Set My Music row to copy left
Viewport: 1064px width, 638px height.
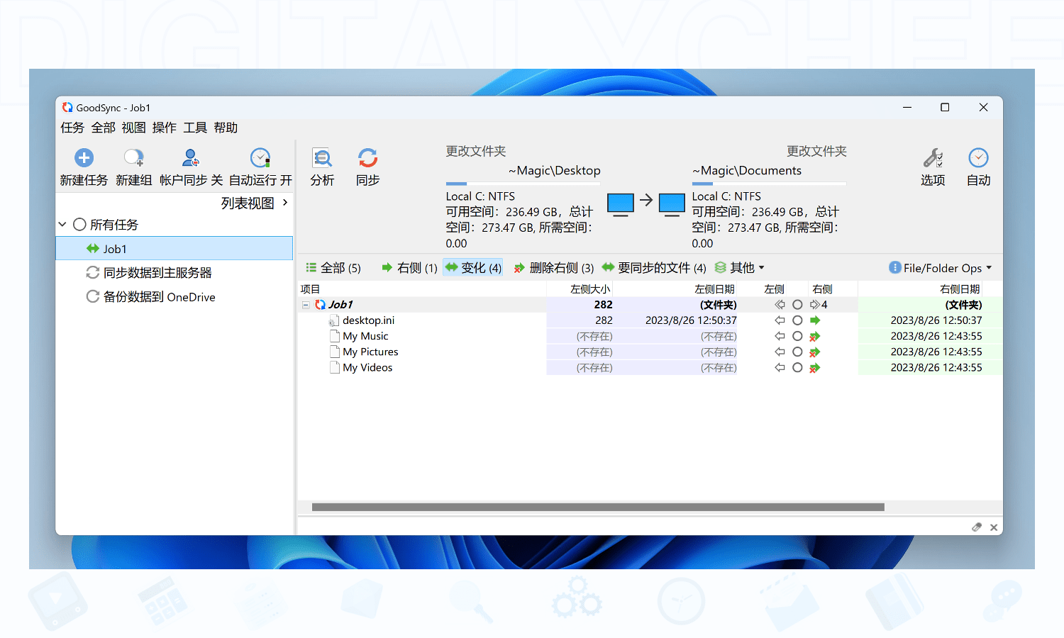click(780, 337)
